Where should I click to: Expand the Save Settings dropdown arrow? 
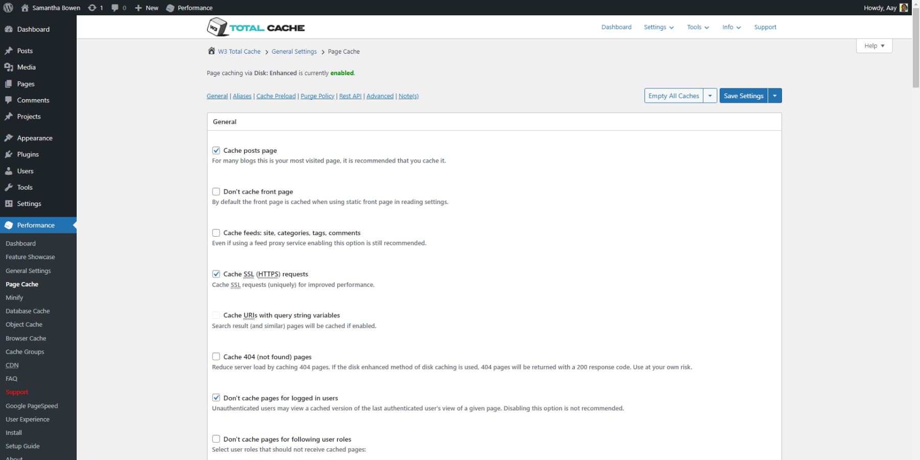click(775, 96)
